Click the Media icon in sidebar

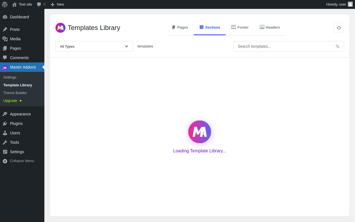[x=5, y=39]
